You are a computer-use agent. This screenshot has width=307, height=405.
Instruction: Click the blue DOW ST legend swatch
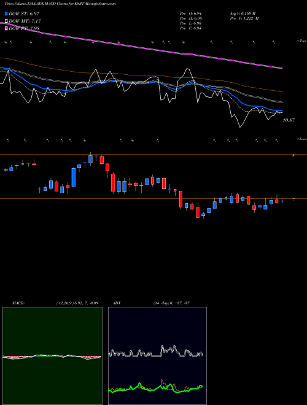point(6,13)
